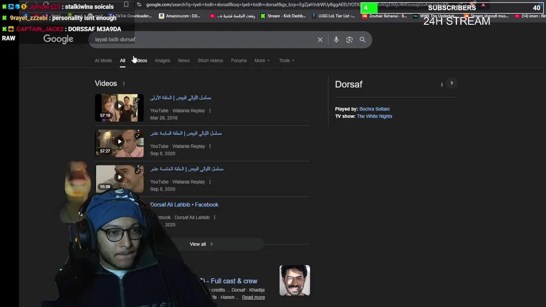The image size is (546, 307).
Task: Switch to AI Mode tab
Action: (103, 61)
